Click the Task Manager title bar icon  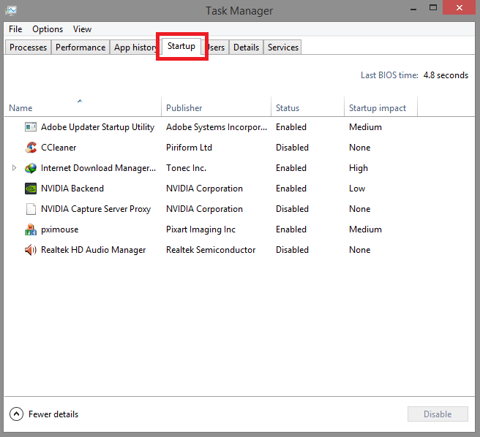tap(11, 11)
